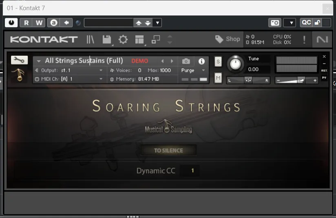Open the MIDI Ch [A] 1 dropdown

(x=69, y=79)
